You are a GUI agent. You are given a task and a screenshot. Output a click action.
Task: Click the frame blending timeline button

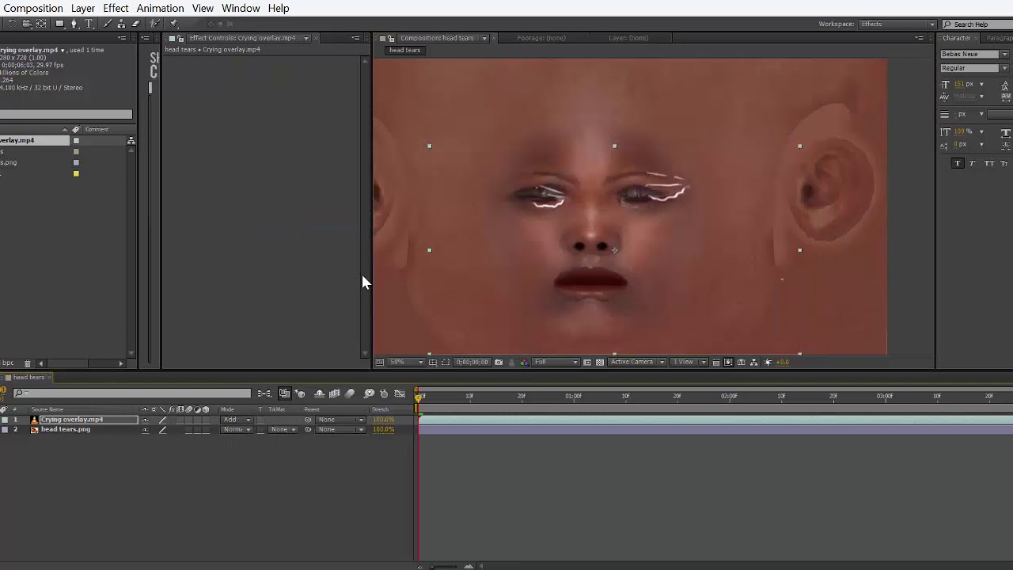coord(334,393)
